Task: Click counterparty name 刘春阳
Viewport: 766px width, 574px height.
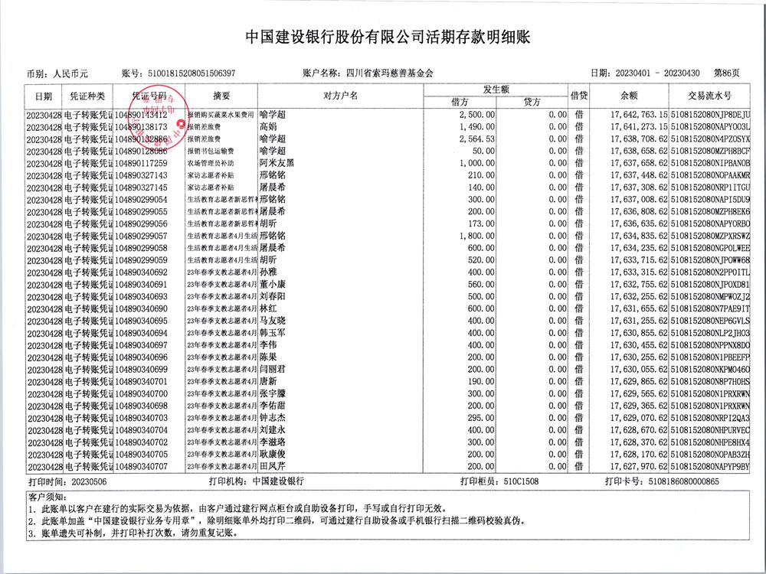Action: [x=273, y=296]
